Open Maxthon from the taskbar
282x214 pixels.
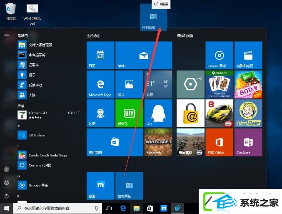164,209
